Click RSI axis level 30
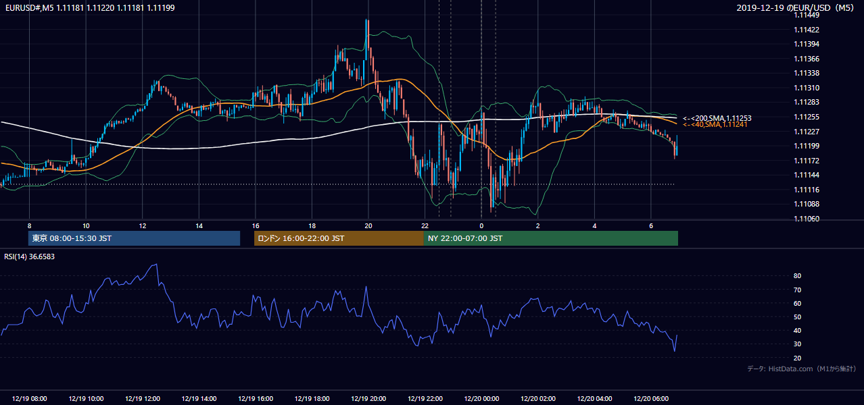This screenshot has height=405, width=864. click(798, 344)
